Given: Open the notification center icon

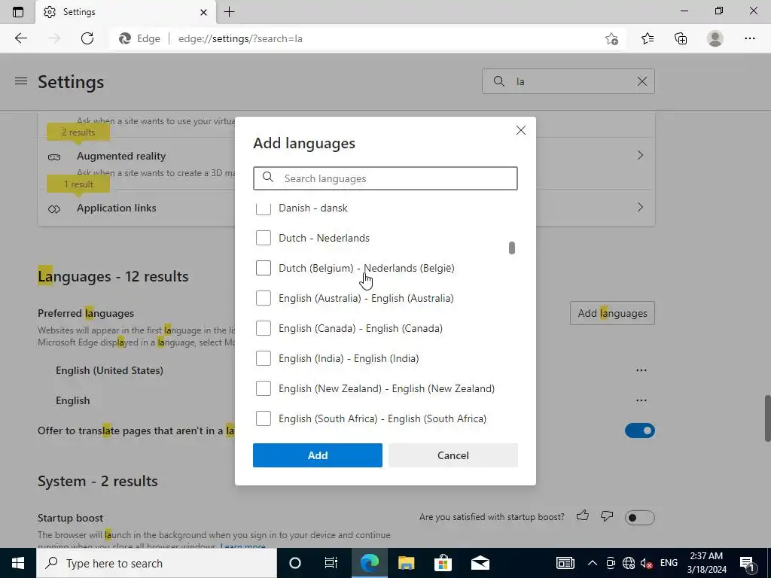Looking at the screenshot, I should [748, 563].
